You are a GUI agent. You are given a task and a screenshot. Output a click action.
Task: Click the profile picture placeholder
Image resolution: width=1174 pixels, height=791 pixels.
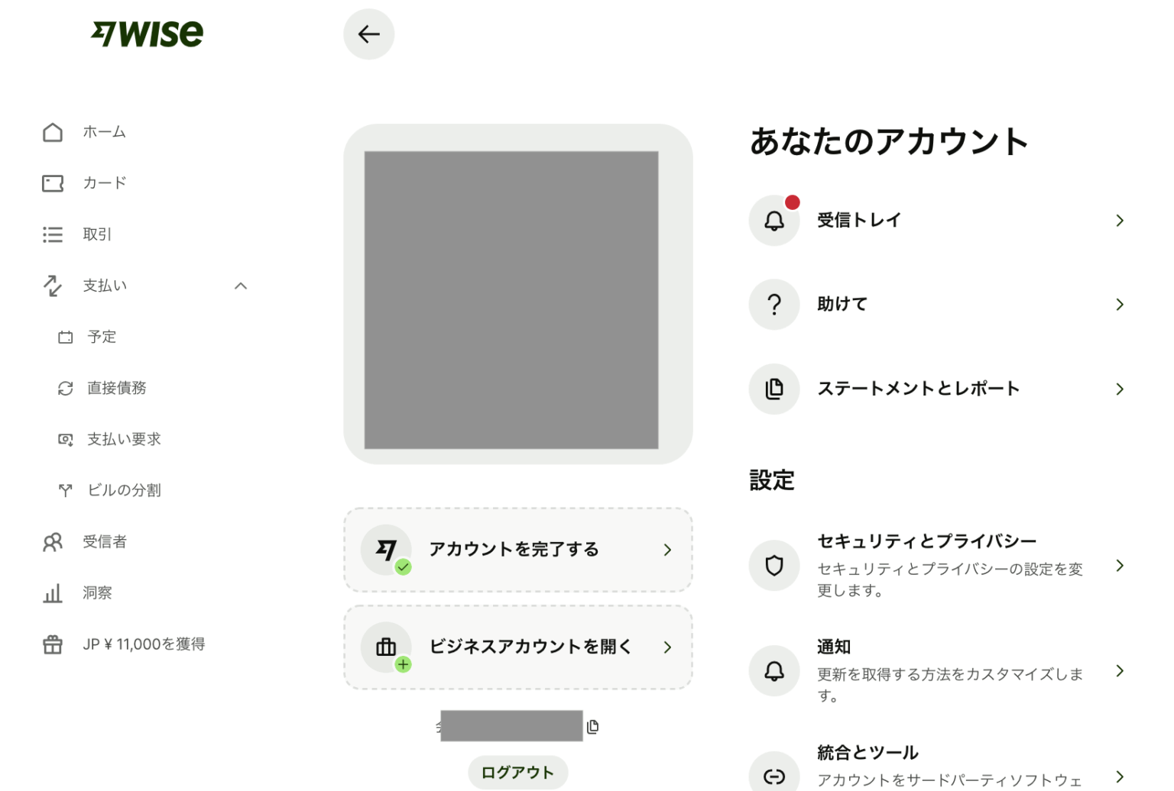pyautogui.click(x=511, y=299)
